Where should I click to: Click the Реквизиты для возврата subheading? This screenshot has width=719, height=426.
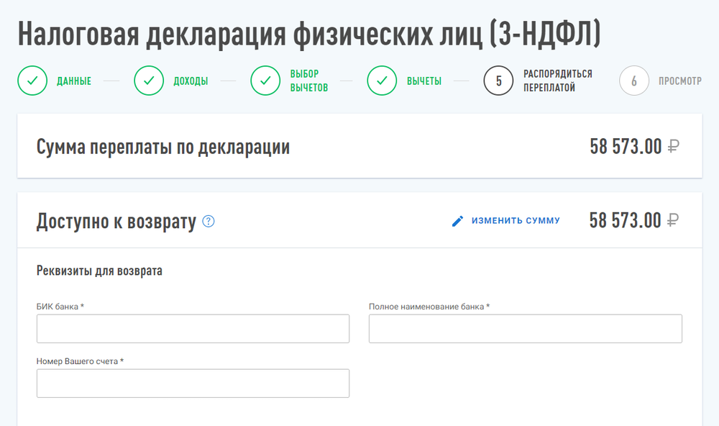(x=99, y=271)
